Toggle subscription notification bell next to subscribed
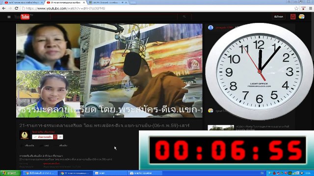 click(x=55, y=137)
